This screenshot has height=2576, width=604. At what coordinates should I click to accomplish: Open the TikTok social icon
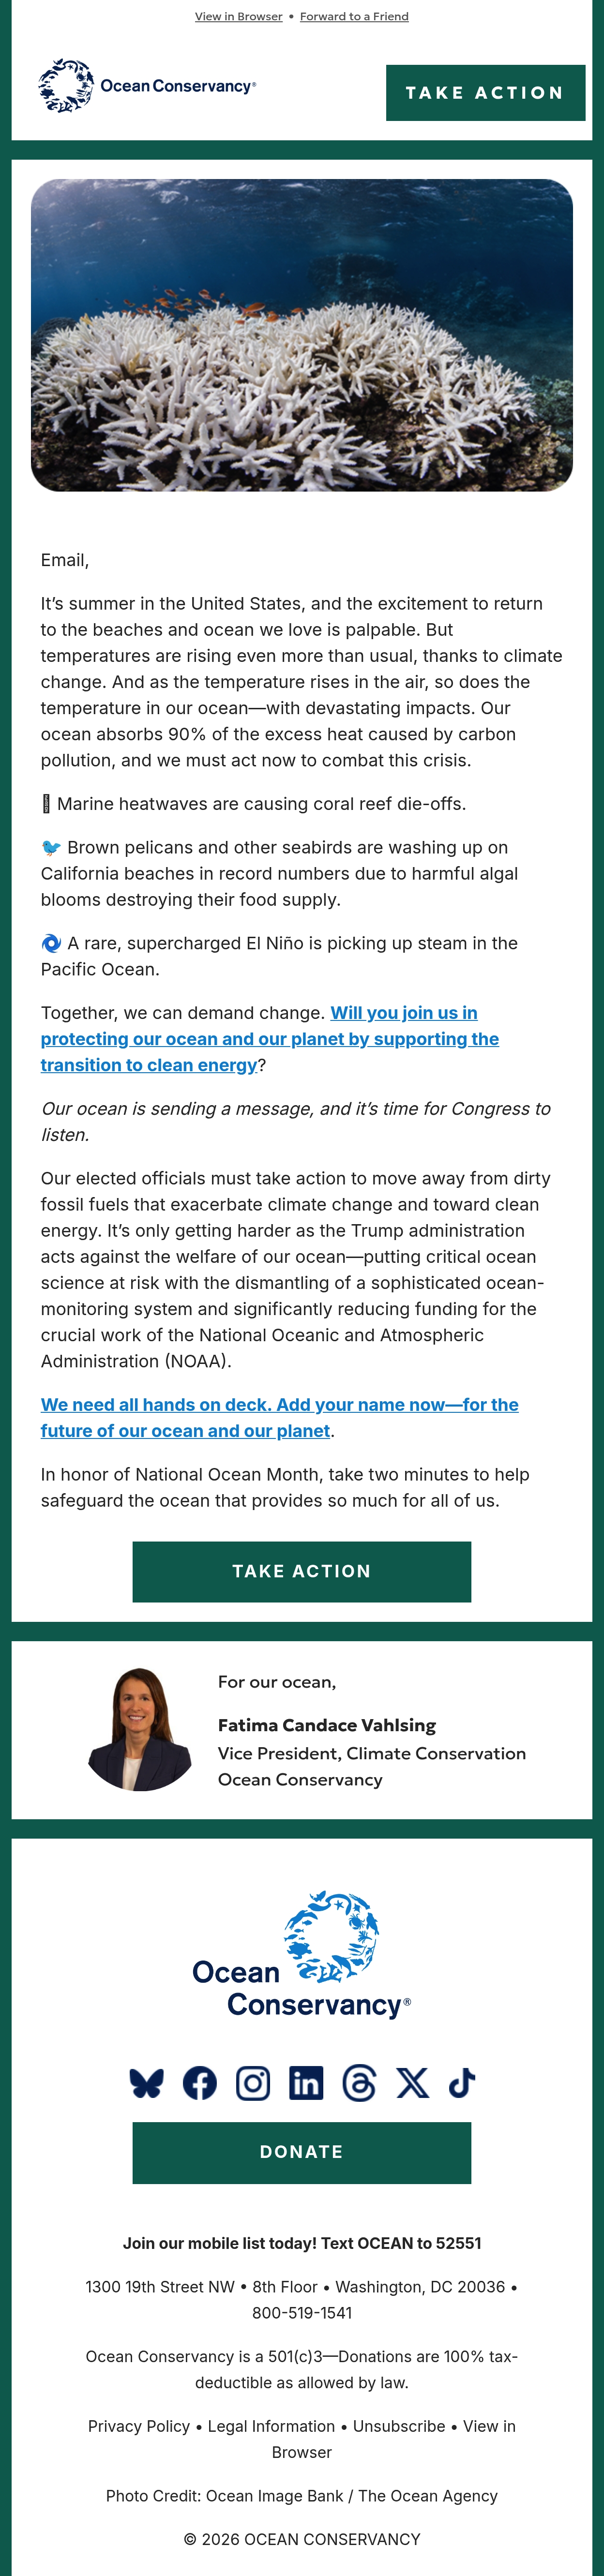point(462,2083)
